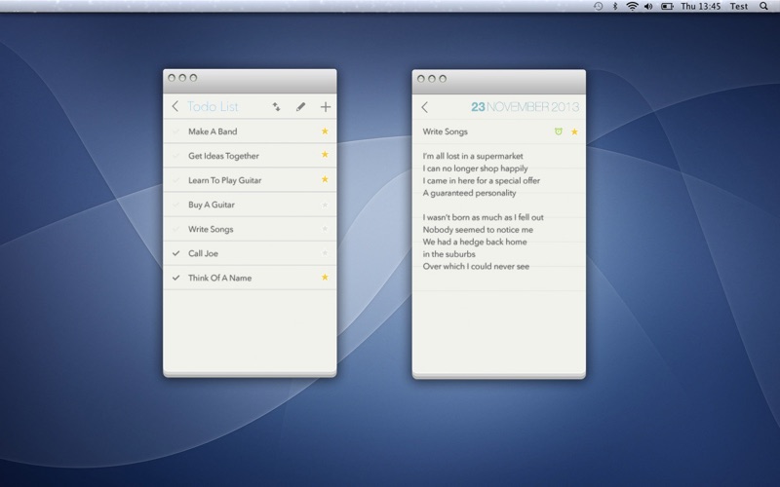Check off Make A Band
Image resolution: width=780 pixels, height=487 pixels.
[x=175, y=131]
